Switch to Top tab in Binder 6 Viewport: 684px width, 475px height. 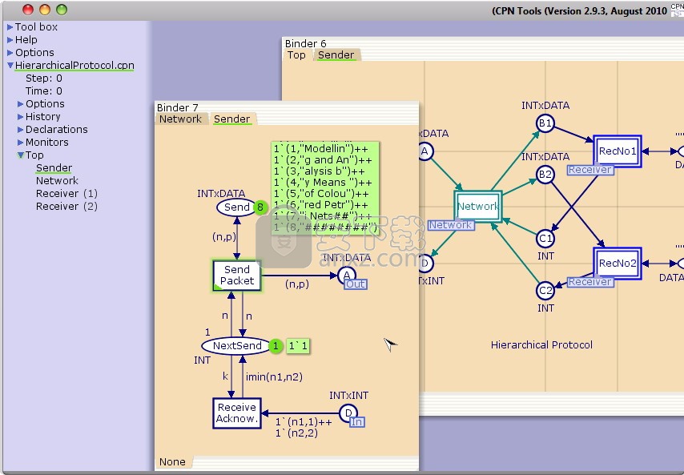pos(296,55)
